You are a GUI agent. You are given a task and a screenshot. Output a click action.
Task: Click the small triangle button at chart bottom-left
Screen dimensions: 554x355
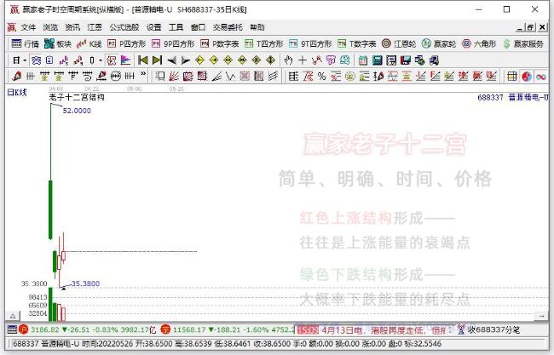(13, 316)
